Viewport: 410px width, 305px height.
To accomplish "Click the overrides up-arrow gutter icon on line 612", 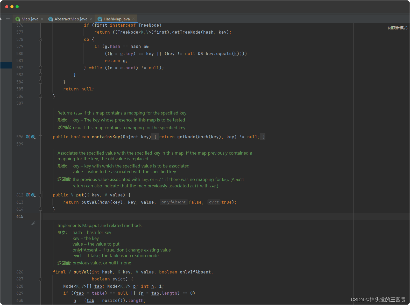I will 28,195.
